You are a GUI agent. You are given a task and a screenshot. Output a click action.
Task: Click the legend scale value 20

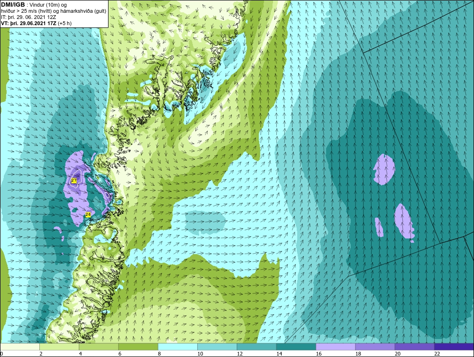(x=398, y=354)
